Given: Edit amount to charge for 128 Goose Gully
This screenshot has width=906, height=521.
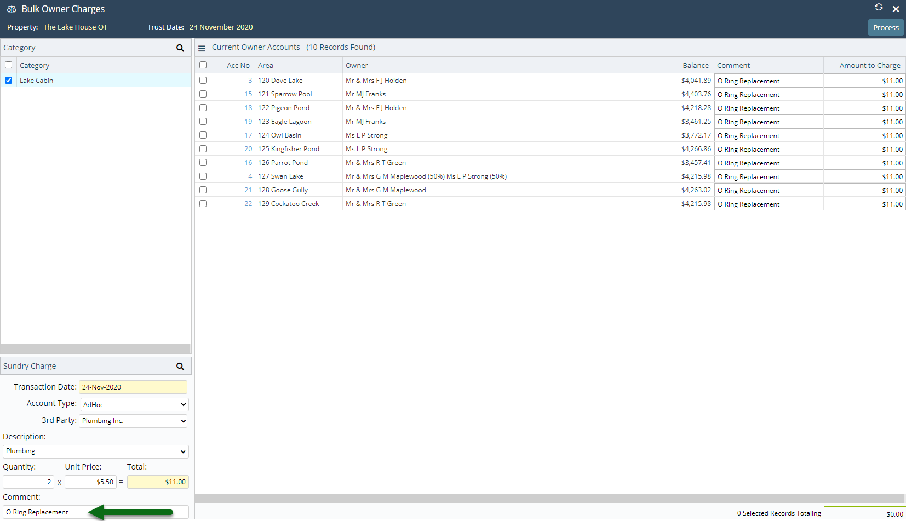Looking at the screenshot, I should click(x=864, y=190).
